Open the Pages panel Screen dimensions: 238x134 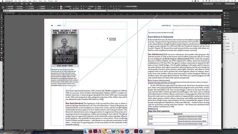[x=226, y=13]
